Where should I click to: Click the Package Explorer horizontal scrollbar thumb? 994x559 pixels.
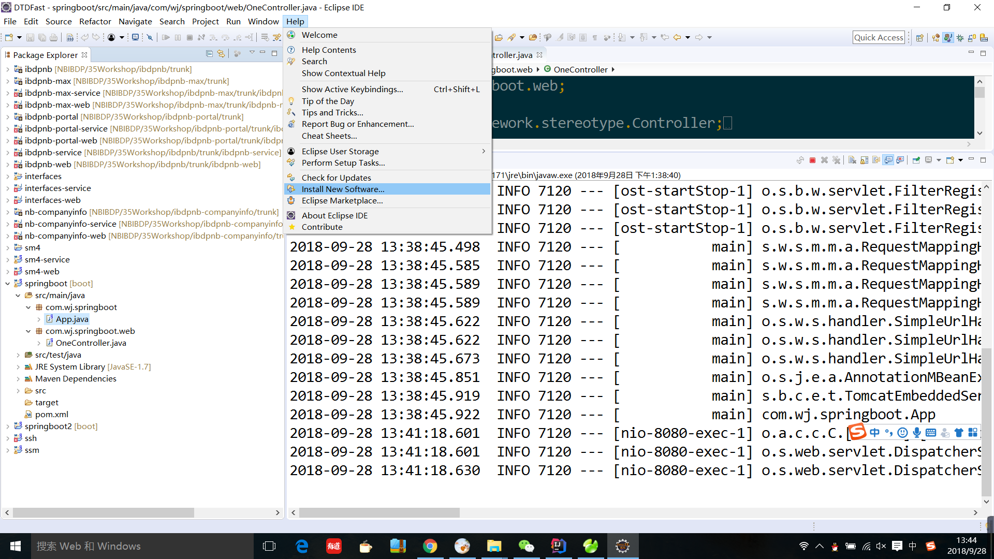pyautogui.click(x=104, y=512)
